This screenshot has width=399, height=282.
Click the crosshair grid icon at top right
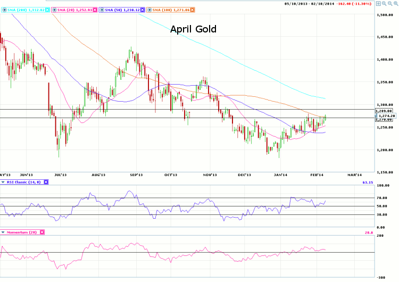coord(378,3)
